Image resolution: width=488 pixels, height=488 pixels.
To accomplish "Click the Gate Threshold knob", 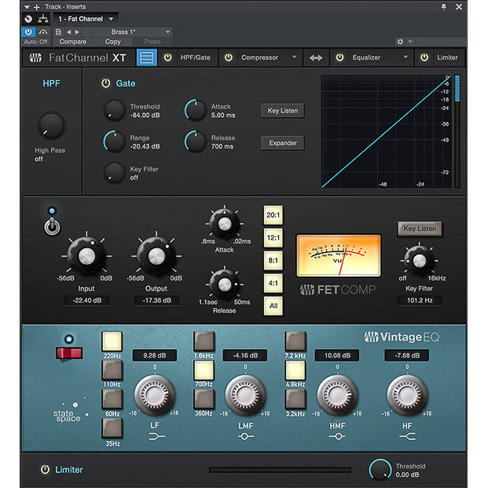I will (x=115, y=110).
